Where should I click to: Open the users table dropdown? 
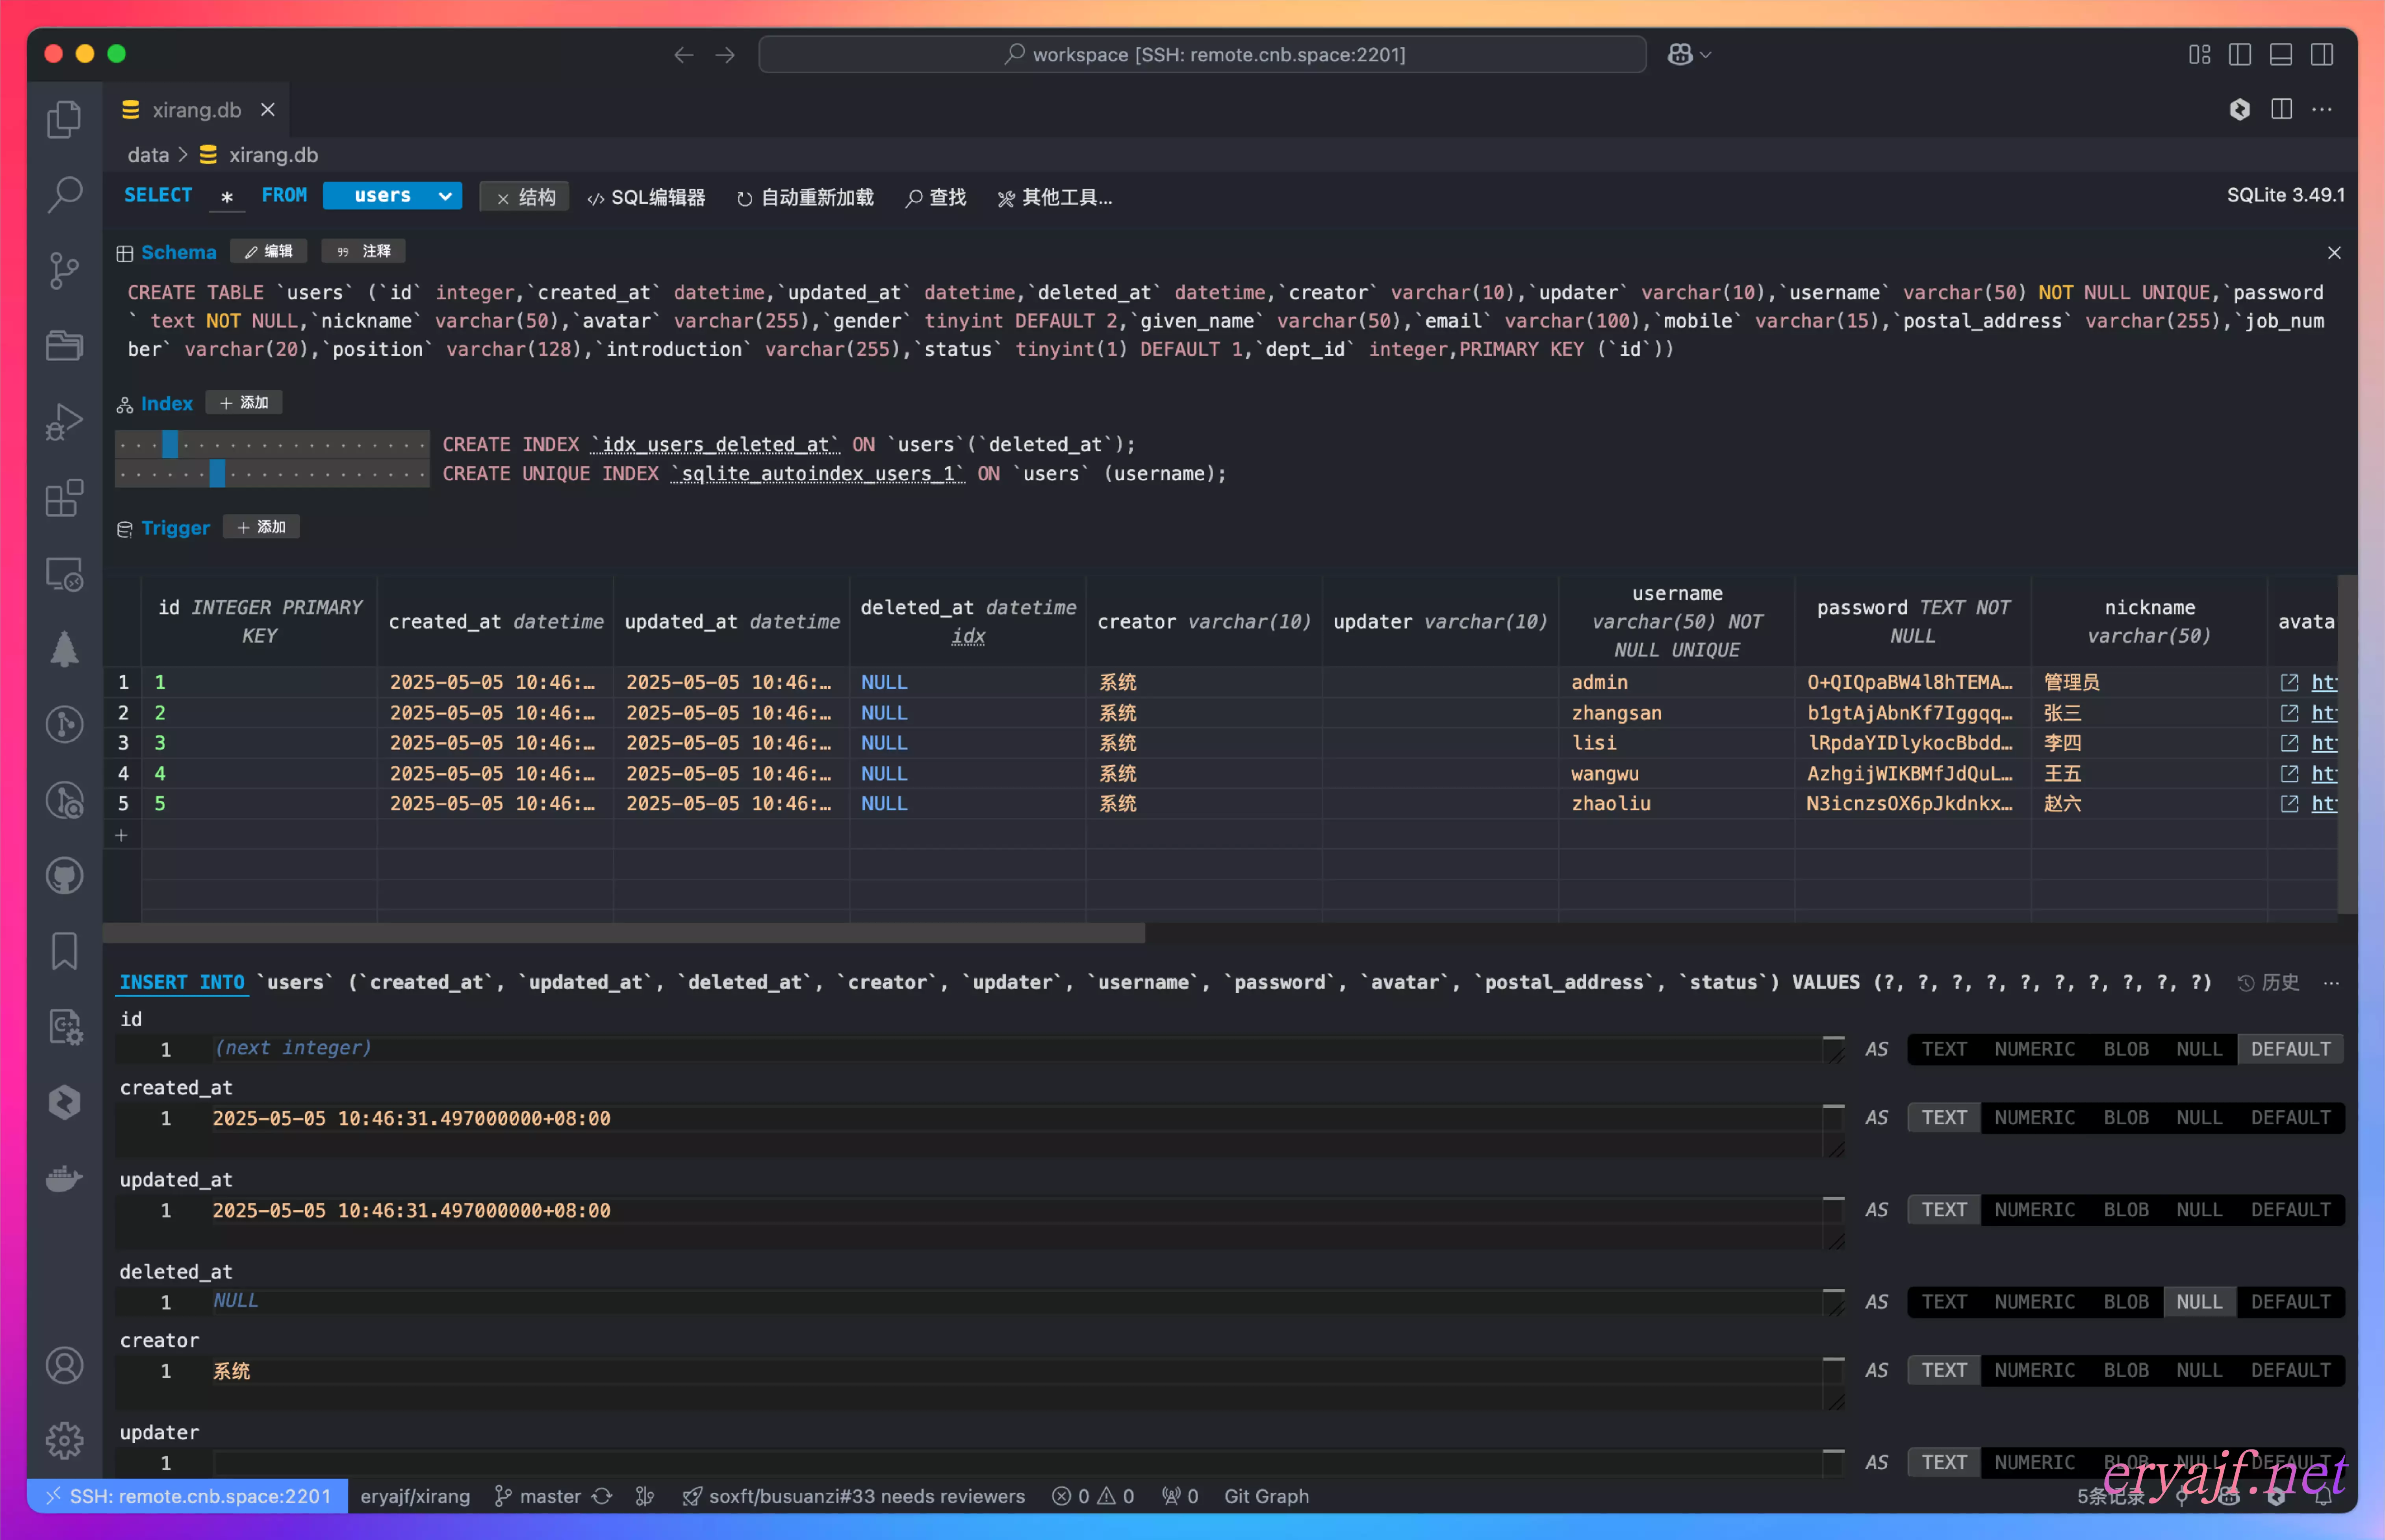click(392, 196)
